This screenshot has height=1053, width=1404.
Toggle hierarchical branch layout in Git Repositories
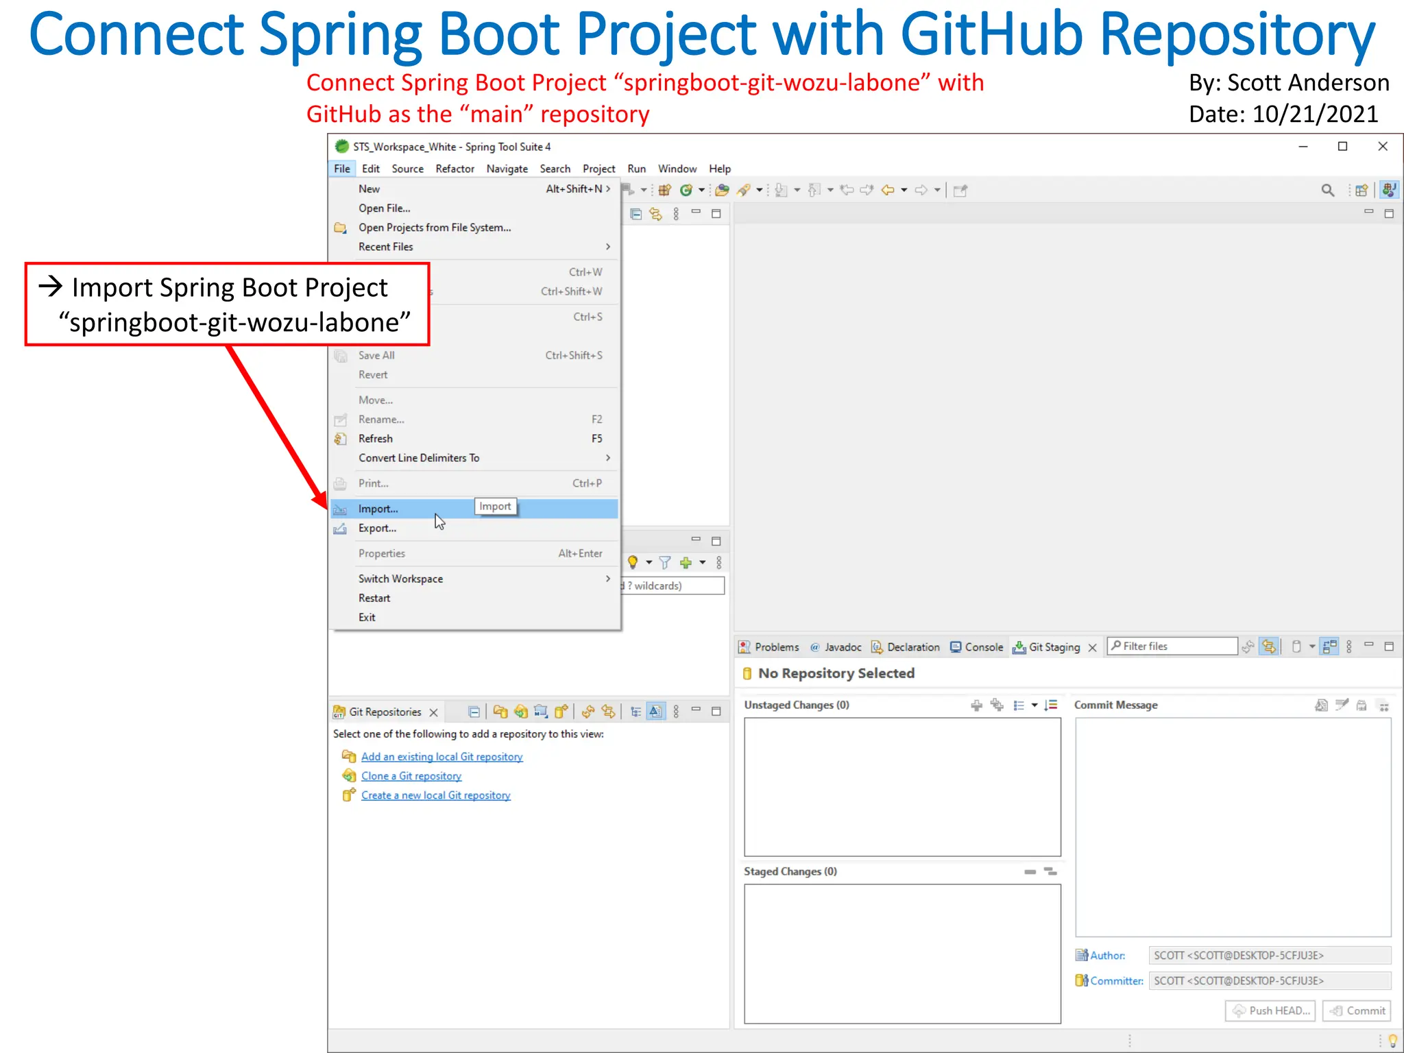click(x=636, y=712)
